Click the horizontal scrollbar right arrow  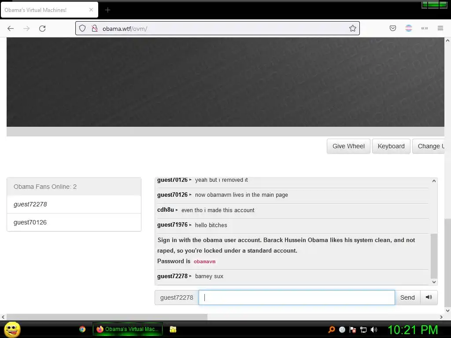(441, 317)
